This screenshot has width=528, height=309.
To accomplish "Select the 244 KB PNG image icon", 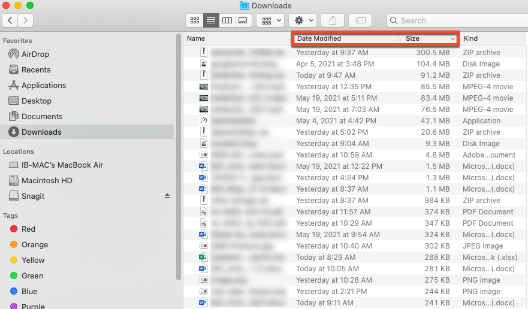I will (x=204, y=292).
